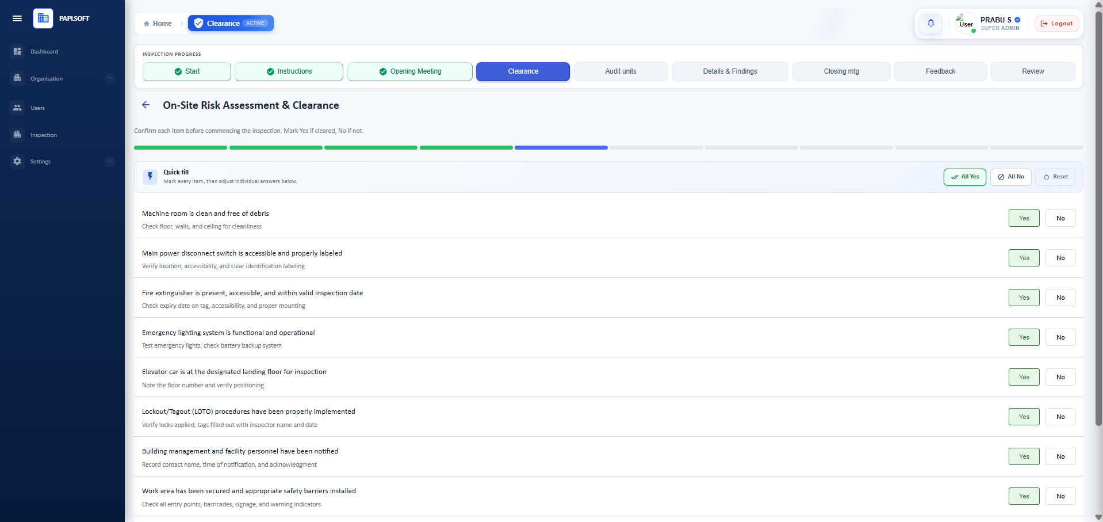1103x522 pixels.
Task: Mark No for work area secured item
Action: [1060, 496]
